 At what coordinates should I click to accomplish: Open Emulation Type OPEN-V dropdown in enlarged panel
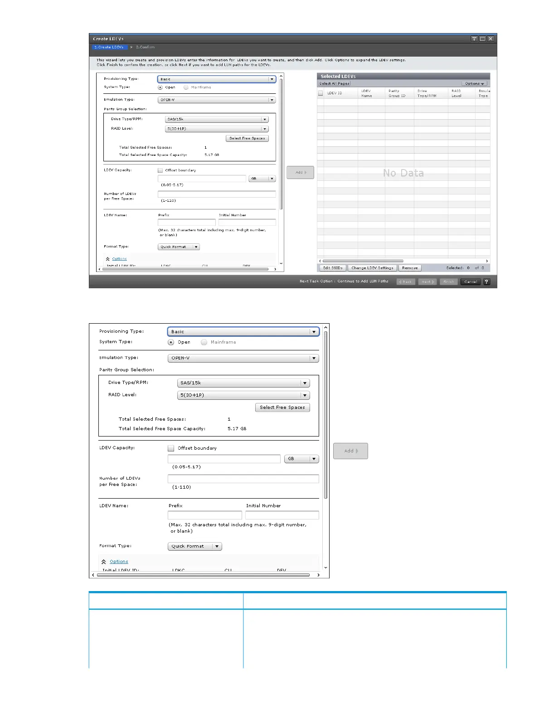pos(243,358)
